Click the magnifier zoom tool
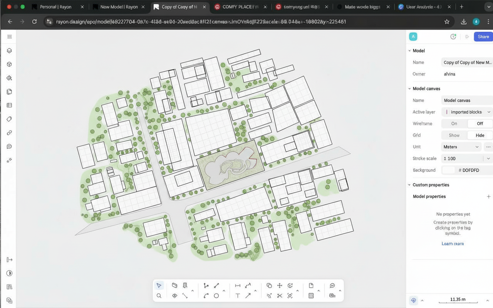Image resolution: width=493 pixels, height=308 pixels. pyautogui.click(x=159, y=296)
